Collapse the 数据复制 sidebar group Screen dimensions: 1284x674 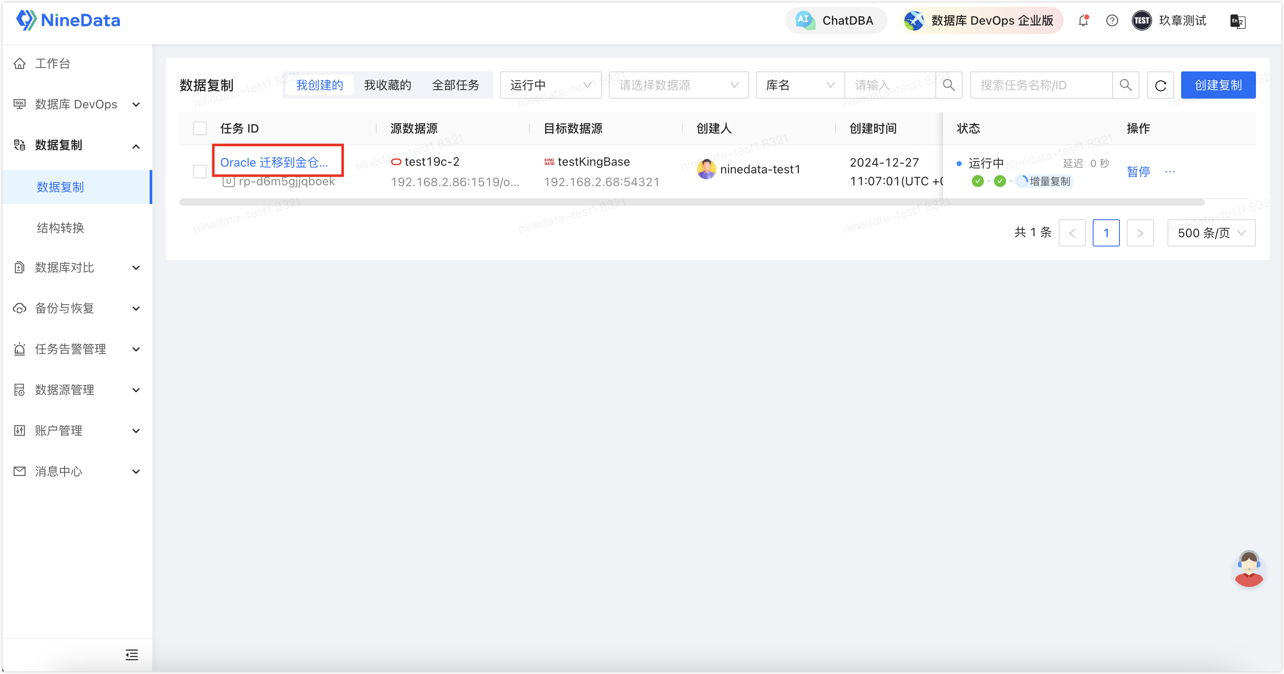click(77, 145)
